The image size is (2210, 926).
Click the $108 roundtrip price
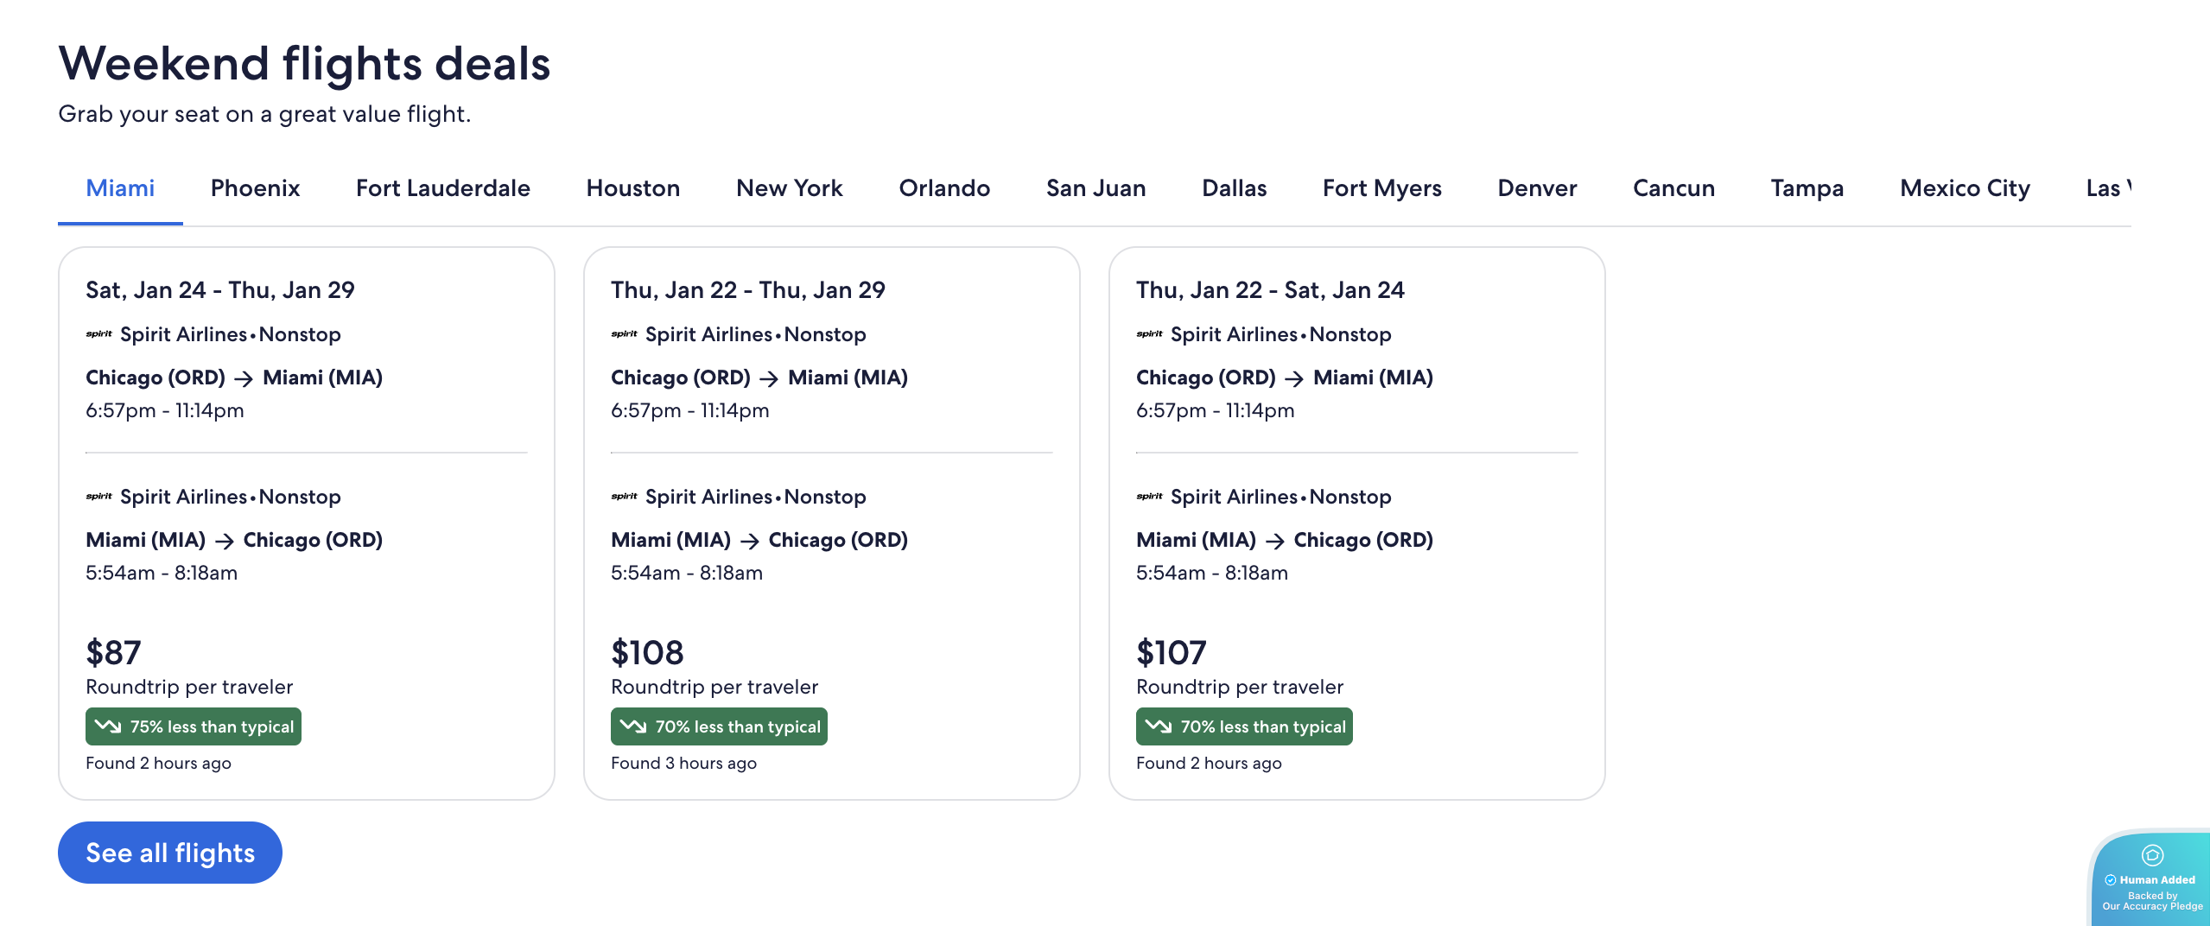click(x=647, y=652)
